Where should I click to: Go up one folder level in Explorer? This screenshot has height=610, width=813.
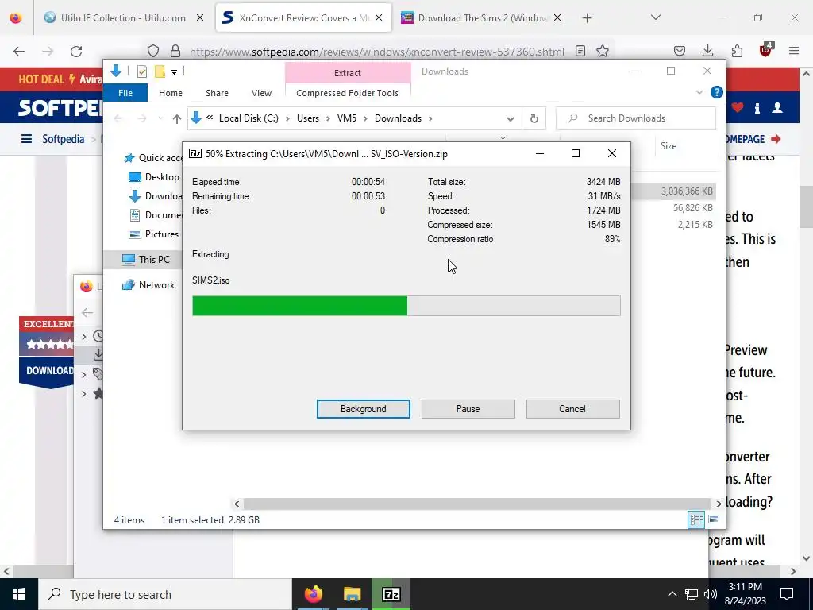(x=177, y=118)
